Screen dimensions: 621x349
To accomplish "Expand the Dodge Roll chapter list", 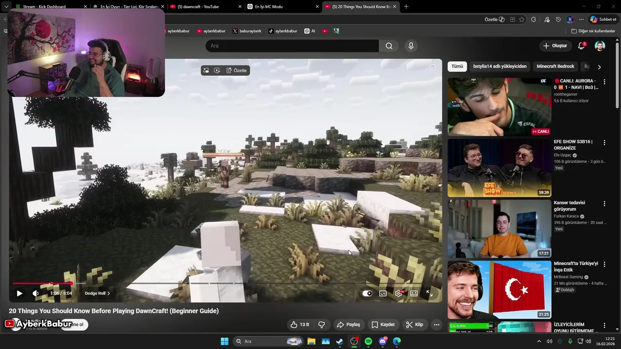I will [98, 293].
